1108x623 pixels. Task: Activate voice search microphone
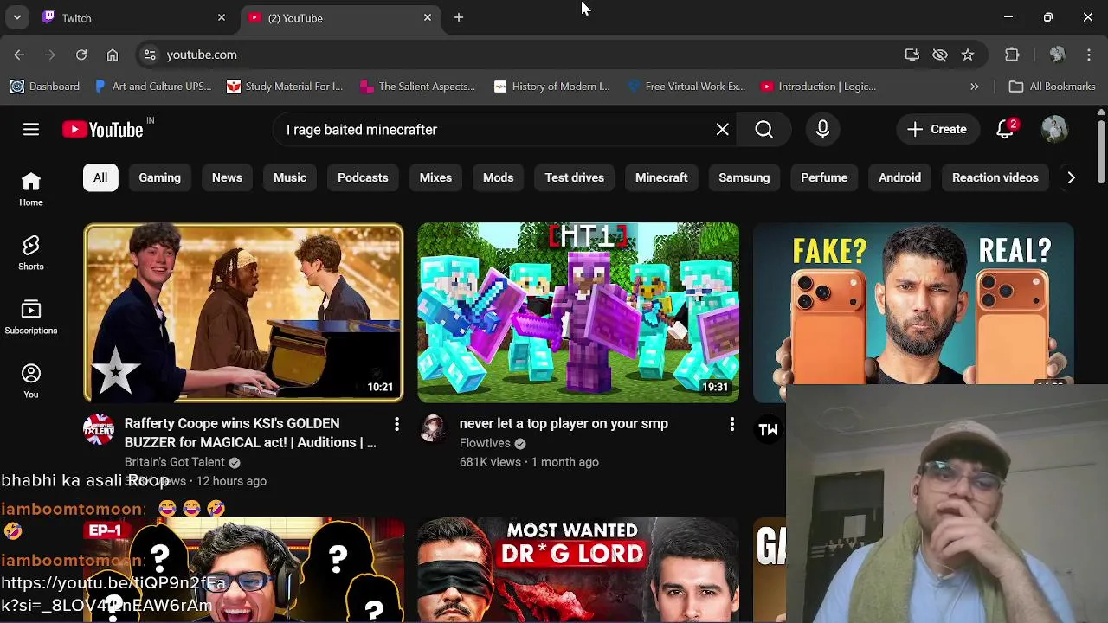click(823, 130)
